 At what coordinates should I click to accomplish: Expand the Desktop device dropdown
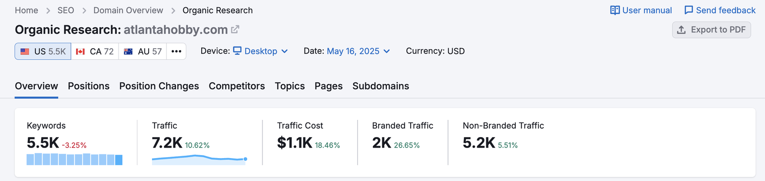[261, 51]
